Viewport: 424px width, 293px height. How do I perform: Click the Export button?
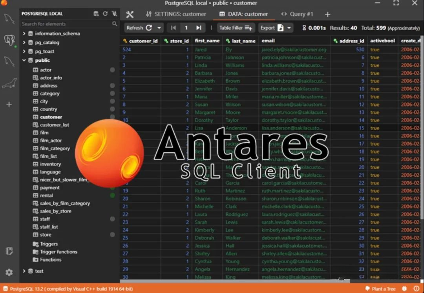coord(272,28)
